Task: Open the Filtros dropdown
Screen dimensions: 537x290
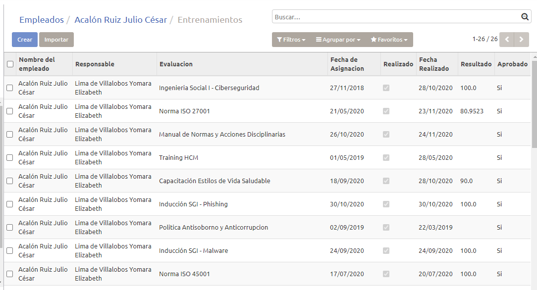Action: click(x=291, y=40)
